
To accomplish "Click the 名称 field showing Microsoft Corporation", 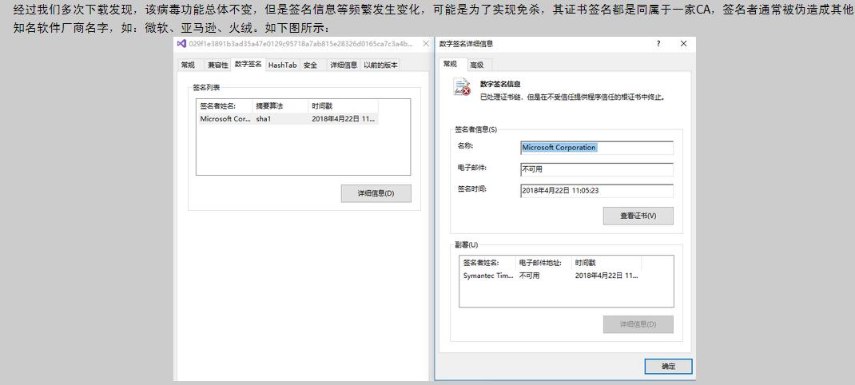I will [x=597, y=147].
